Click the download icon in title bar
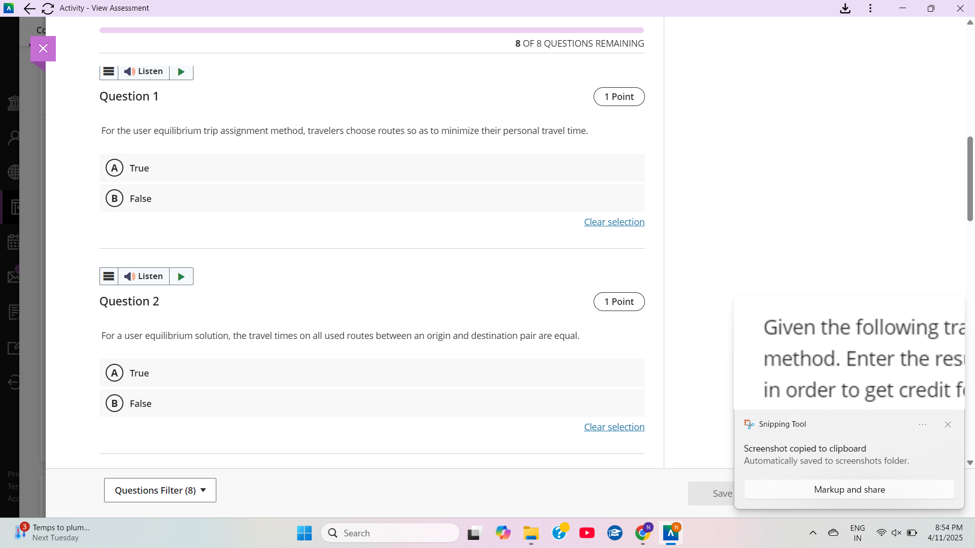This screenshot has height=548, width=975. click(x=845, y=9)
